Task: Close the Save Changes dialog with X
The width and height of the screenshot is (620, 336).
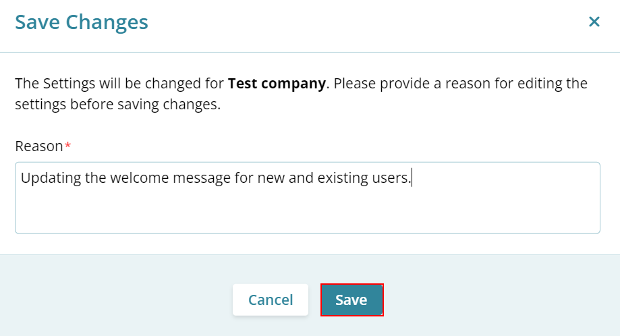Action: (594, 22)
